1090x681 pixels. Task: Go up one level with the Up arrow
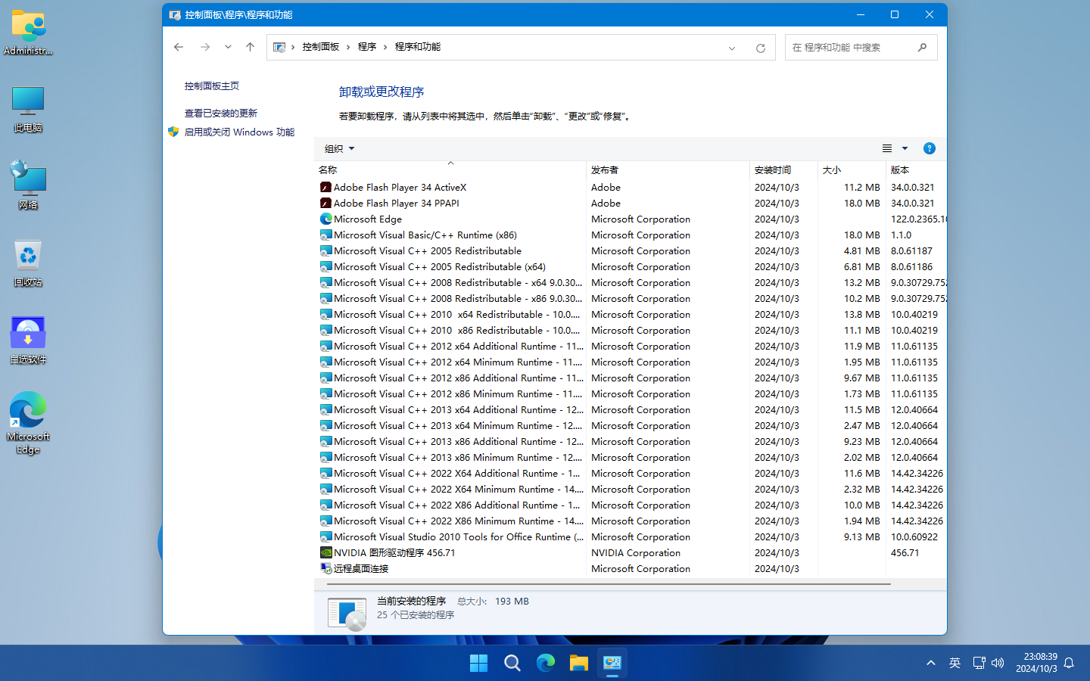click(250, 47)
